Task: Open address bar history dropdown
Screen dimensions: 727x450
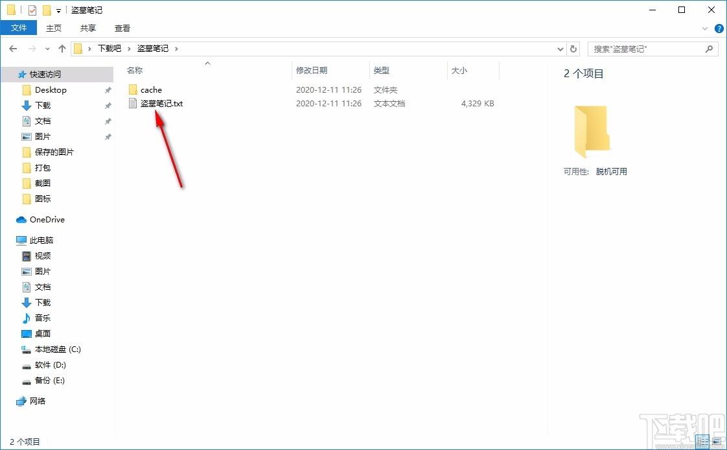Action: 560,49
